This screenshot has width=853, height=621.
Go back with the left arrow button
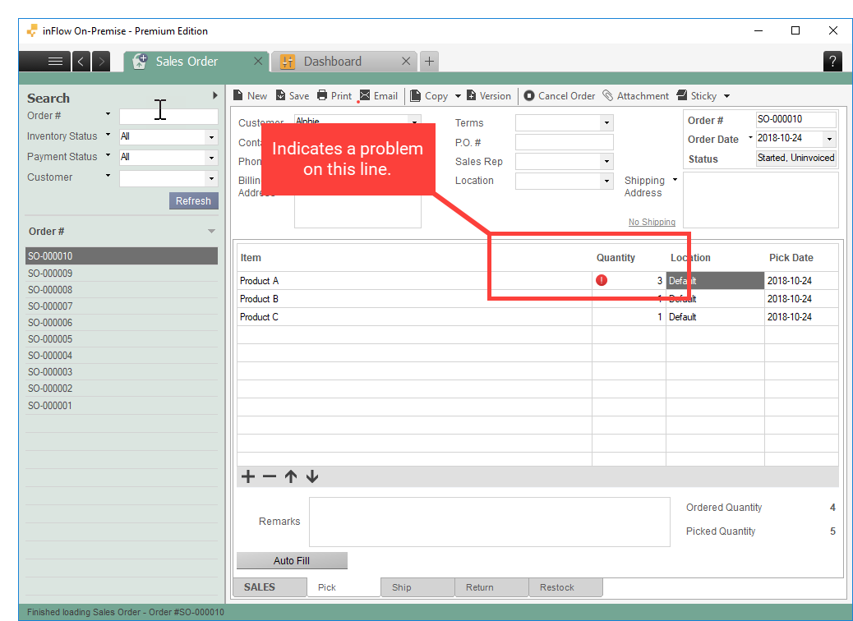tap(81, 62)
